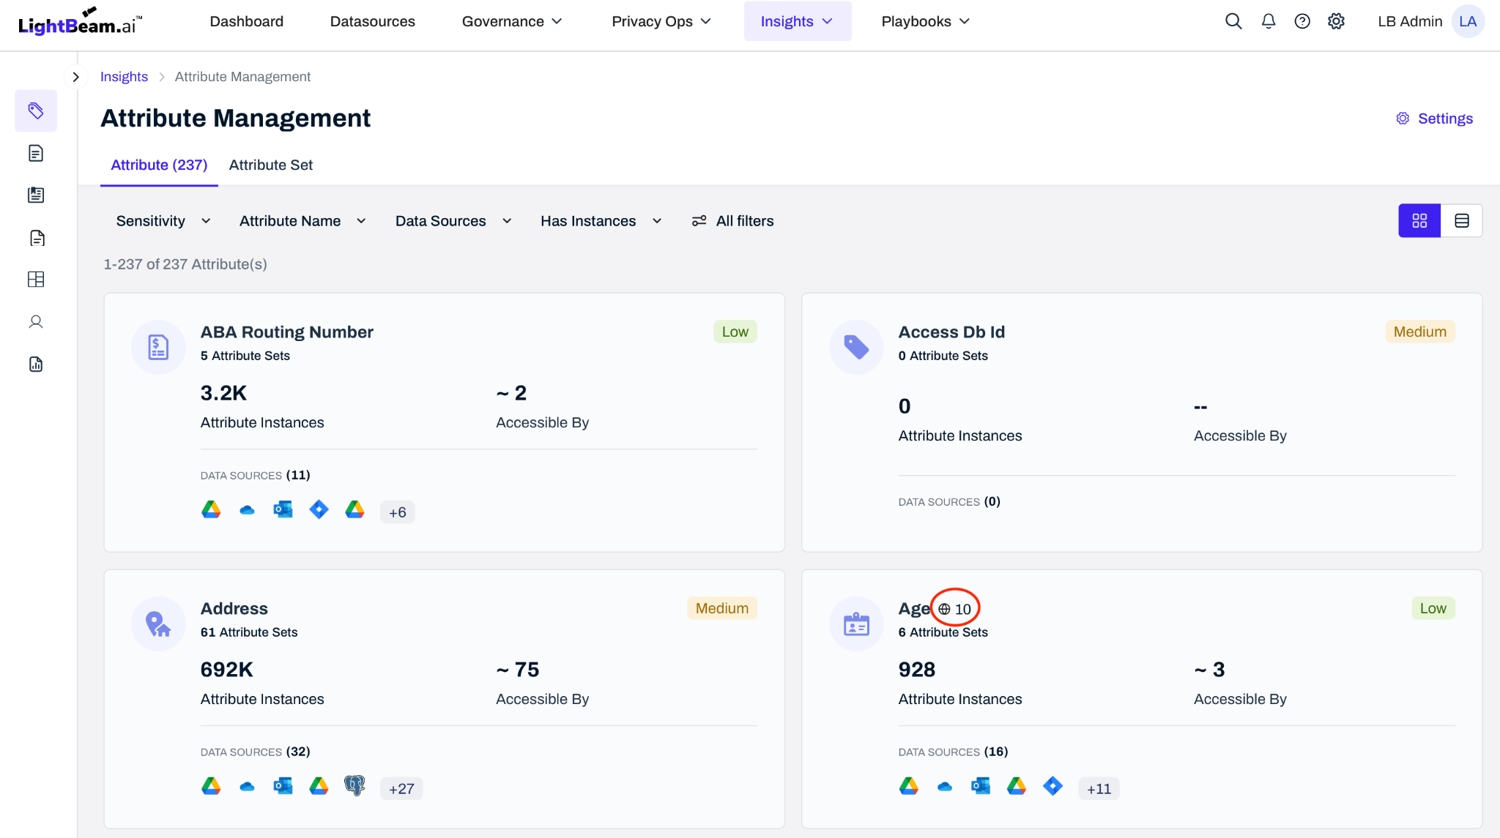The height and width of the screenshot is (838, 1500).
Task: Open the Sensitivity filter dropdown
Action: click(x=163, y=221)
